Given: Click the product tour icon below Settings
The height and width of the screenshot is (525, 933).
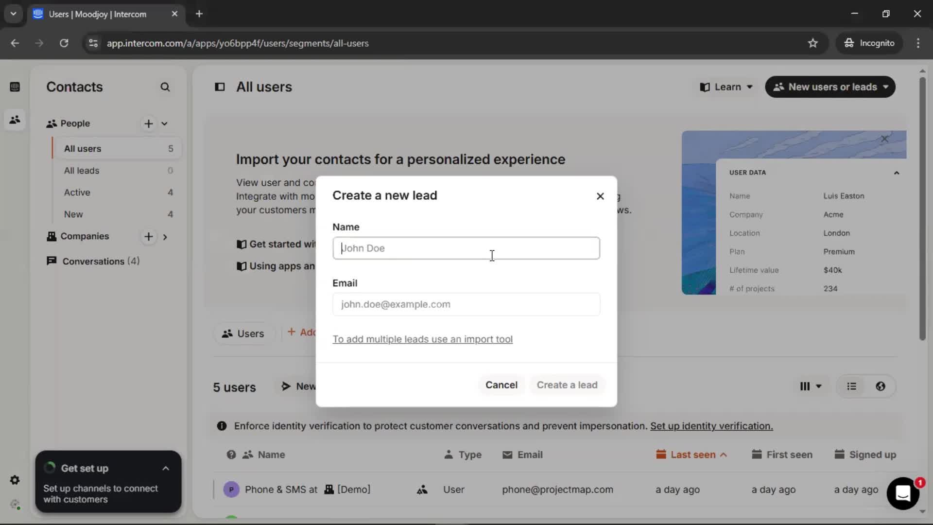Looking at the screenshot, I should pyautogui.click(x=15, y=505).
